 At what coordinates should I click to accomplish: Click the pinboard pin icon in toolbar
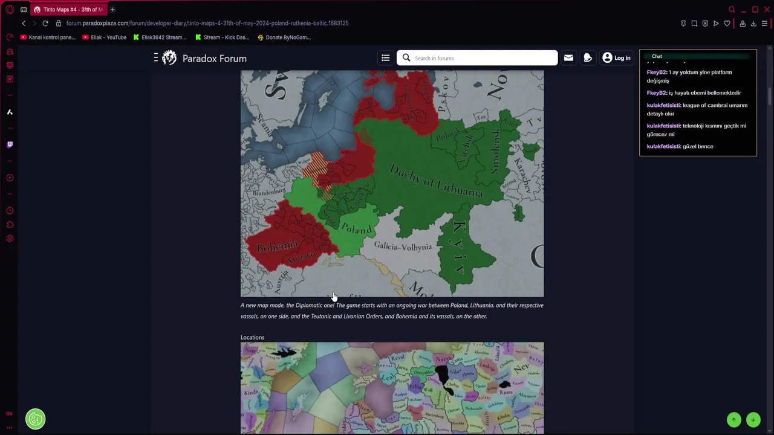pyautogui.click(x=683, y=24)
